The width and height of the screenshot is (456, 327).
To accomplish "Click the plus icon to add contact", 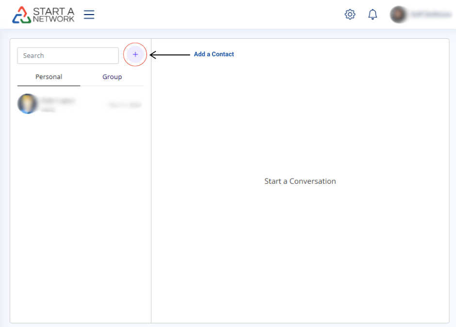I will (x=135, y=55).
